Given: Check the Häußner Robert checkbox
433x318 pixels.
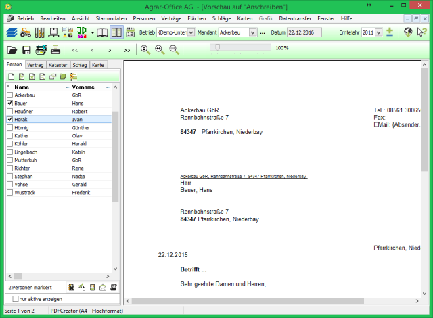Looking at the screenshot, I should point(10,112).
